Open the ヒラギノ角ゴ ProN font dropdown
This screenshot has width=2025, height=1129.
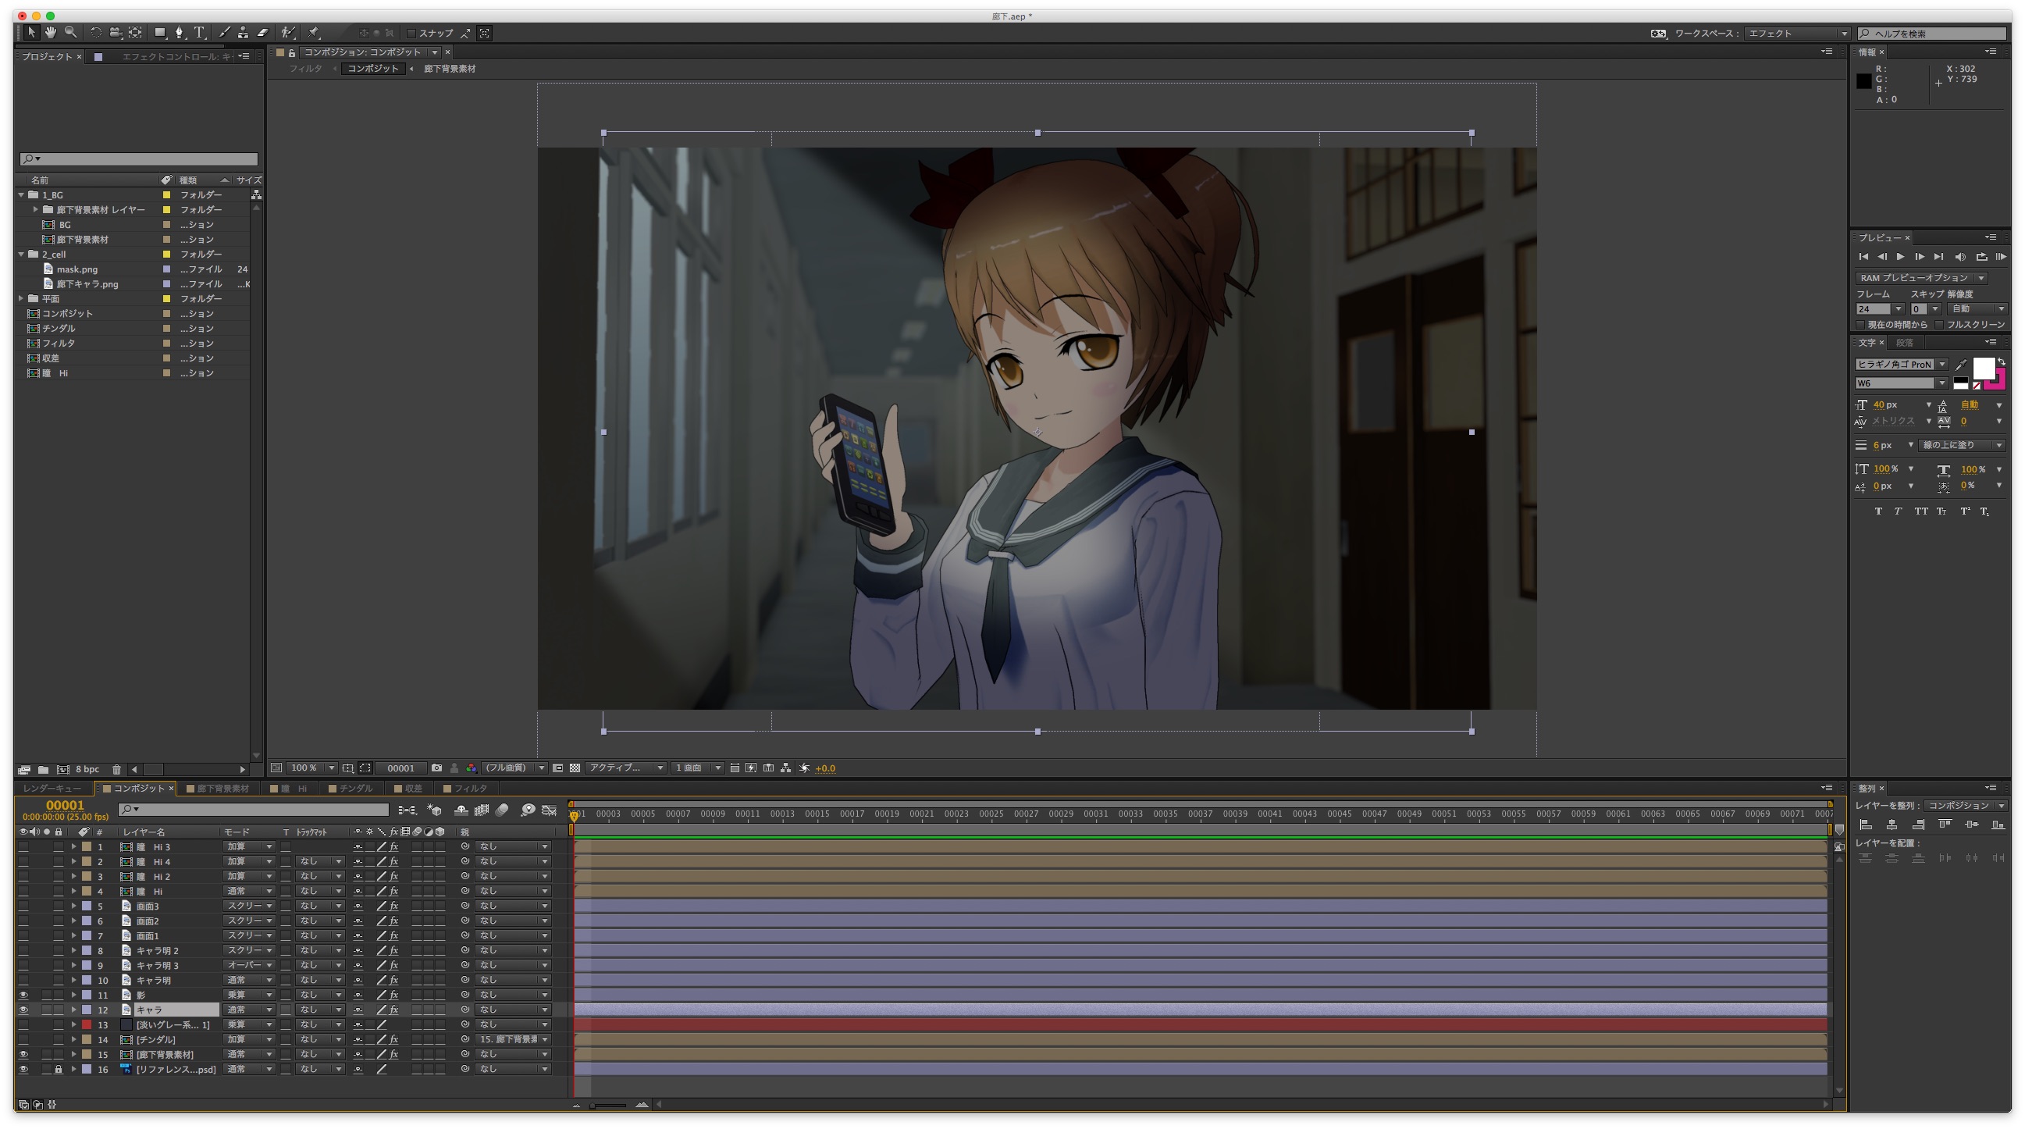coord(1901,364)
